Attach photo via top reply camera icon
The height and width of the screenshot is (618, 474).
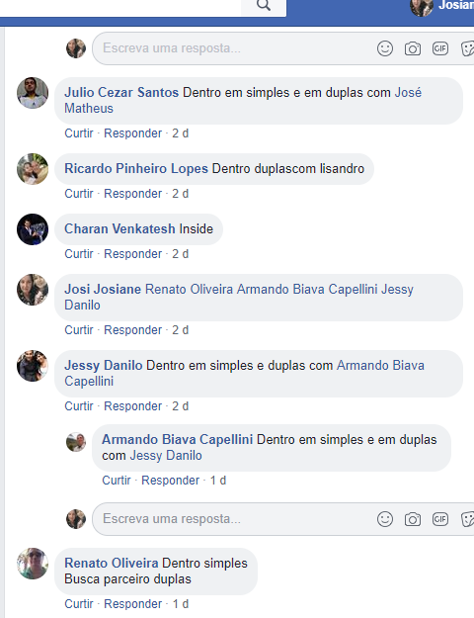(x=412, y=48)
